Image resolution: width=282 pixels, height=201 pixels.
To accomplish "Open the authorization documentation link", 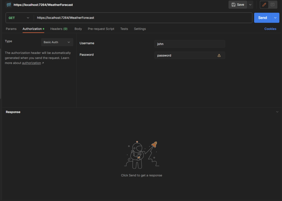I will click(x=31, y=63).
